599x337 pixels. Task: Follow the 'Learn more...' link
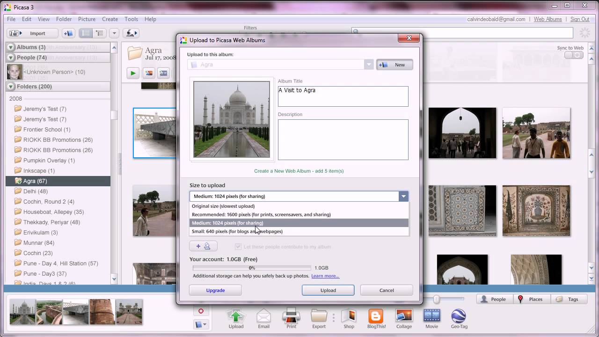tap(325, 276)
